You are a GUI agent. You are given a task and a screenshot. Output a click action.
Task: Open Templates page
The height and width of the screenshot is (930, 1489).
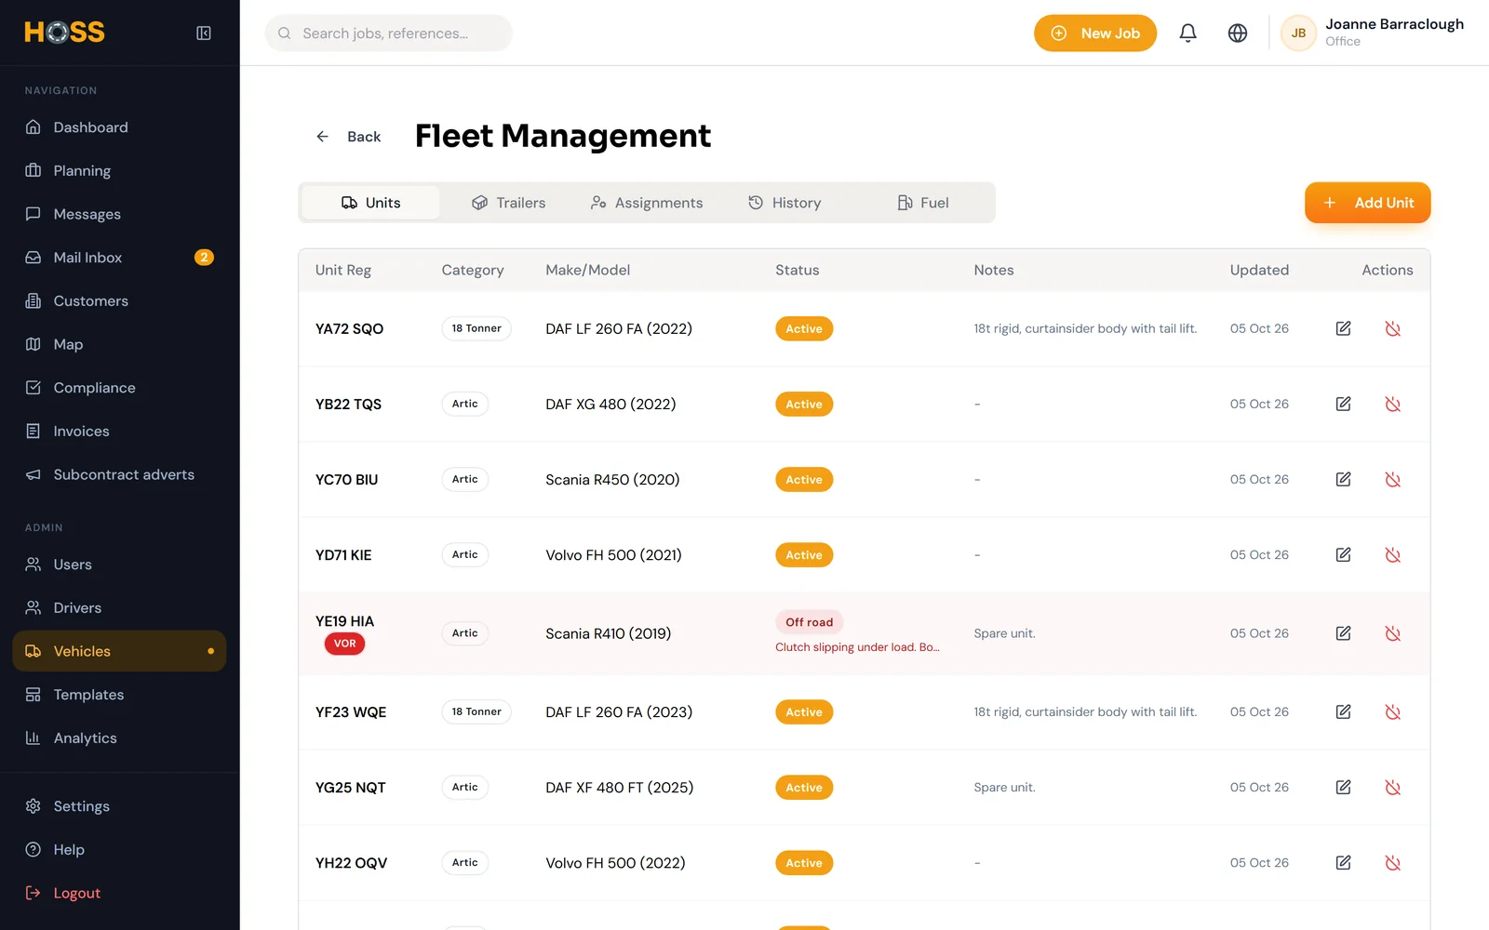tap(119, 695)
